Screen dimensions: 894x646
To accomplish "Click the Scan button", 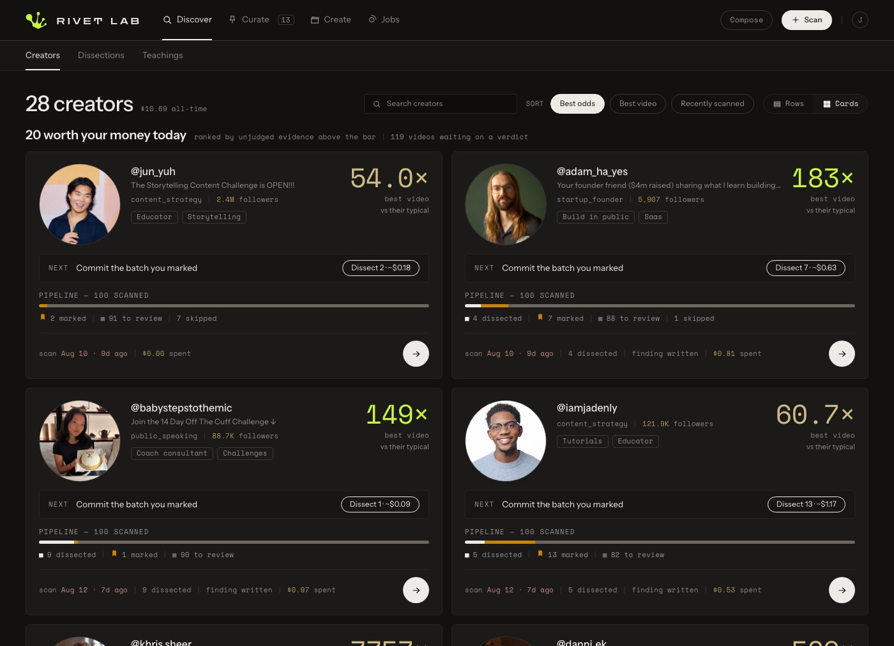I will [807, 20].
